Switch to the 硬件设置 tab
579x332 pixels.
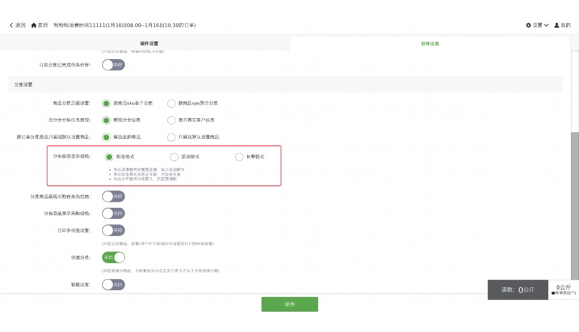pyautogui.click(x=149, y=44)
